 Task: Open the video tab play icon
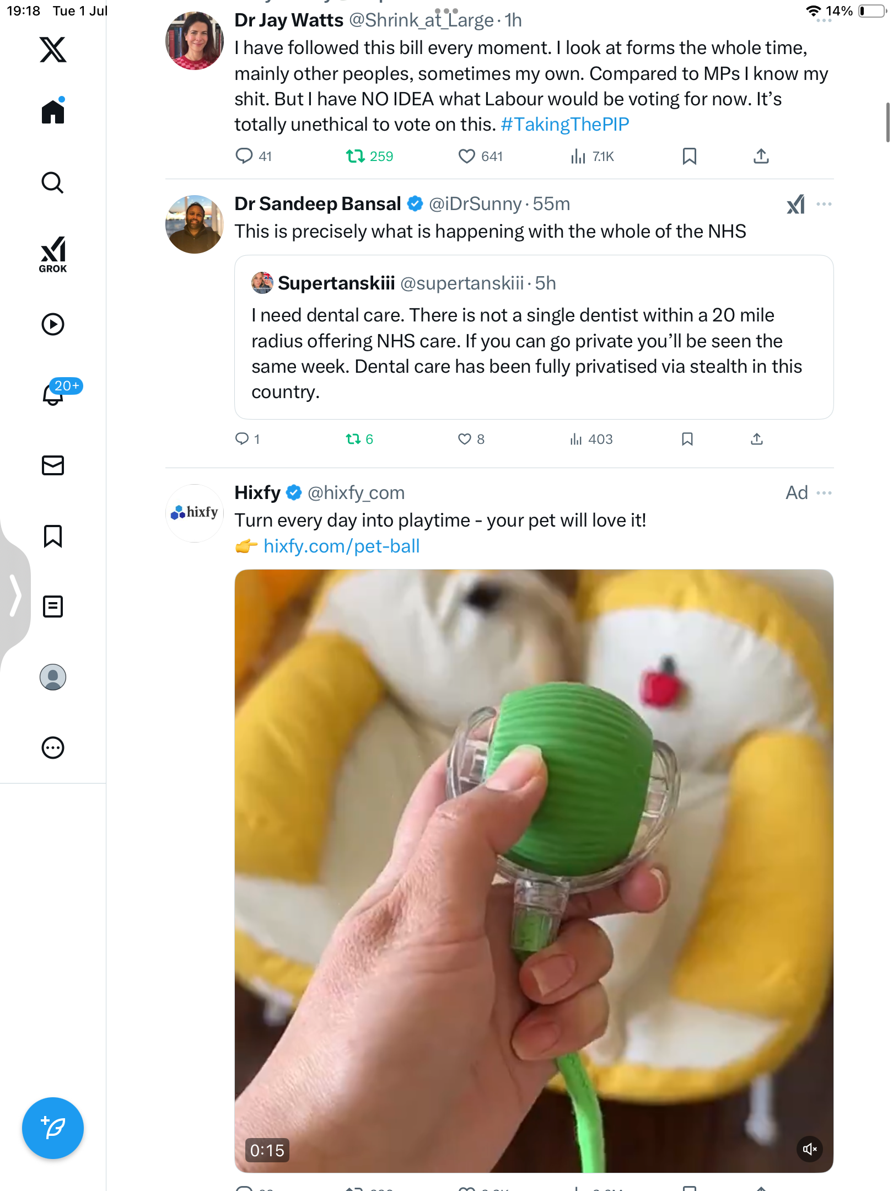point(53,324)
